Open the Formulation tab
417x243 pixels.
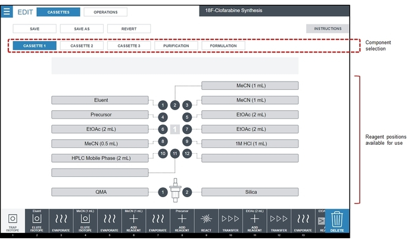223,45
